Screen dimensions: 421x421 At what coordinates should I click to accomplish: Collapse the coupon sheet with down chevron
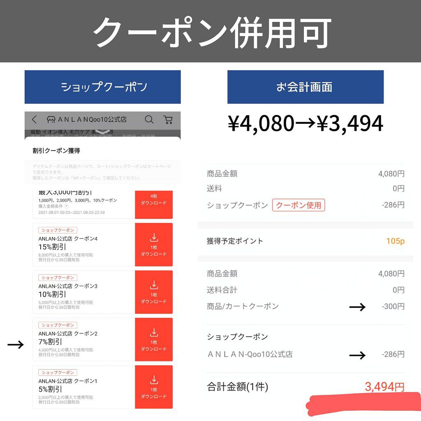(102, 132)
